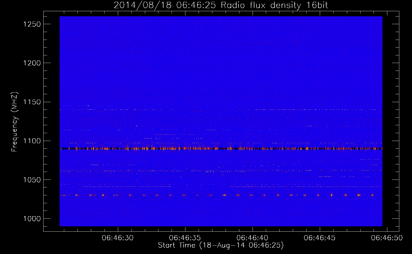The image size is (412, 254).
Task: Click the 06:46:30 time tick label
Action: [x=118, y=238]
